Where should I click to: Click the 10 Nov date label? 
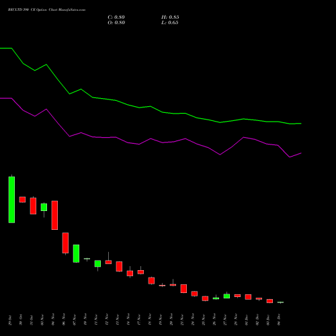coord(85,320)
